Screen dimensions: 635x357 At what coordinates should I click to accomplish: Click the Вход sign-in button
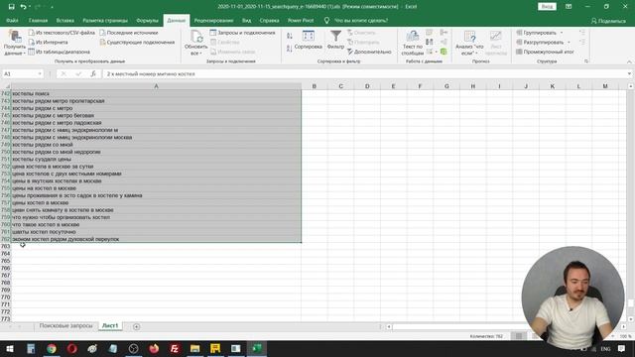click(547, 7)
